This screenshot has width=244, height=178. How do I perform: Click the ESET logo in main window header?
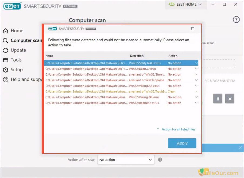12,6
